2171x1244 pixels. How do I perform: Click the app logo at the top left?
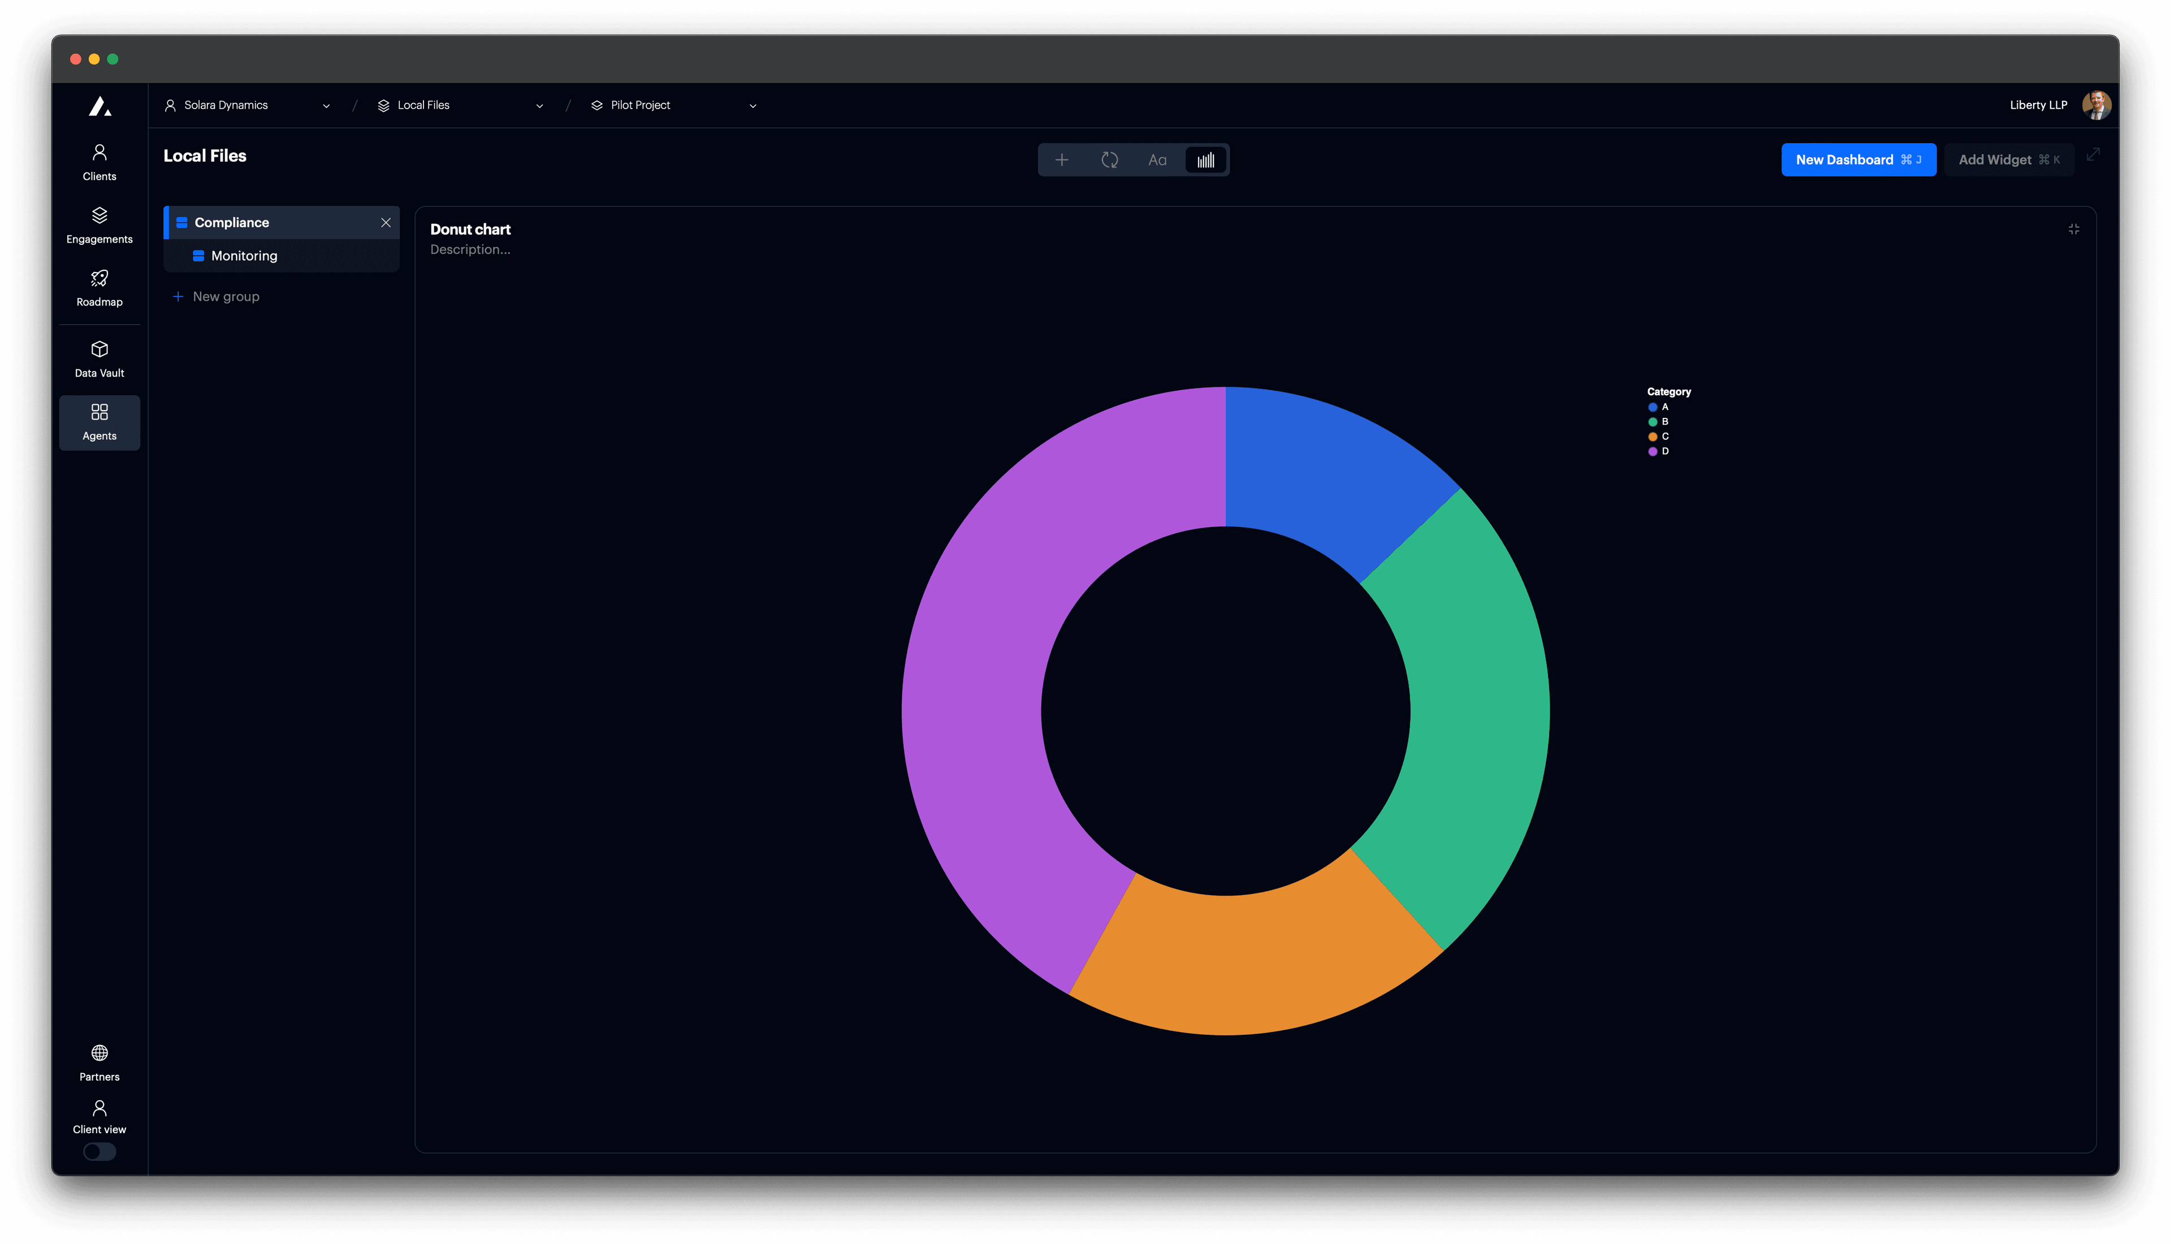click(99, 106)
